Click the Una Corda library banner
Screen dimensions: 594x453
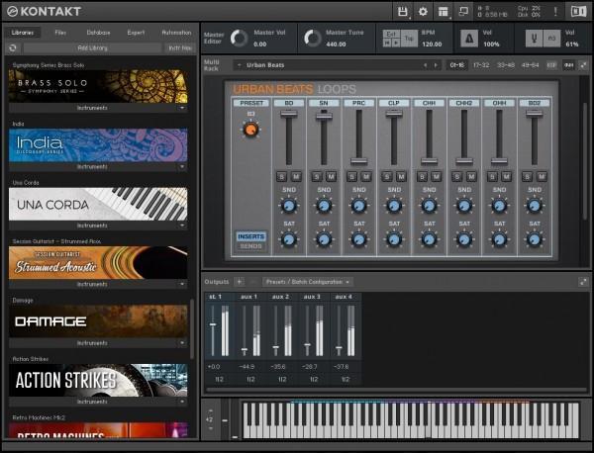pos(98,205)
